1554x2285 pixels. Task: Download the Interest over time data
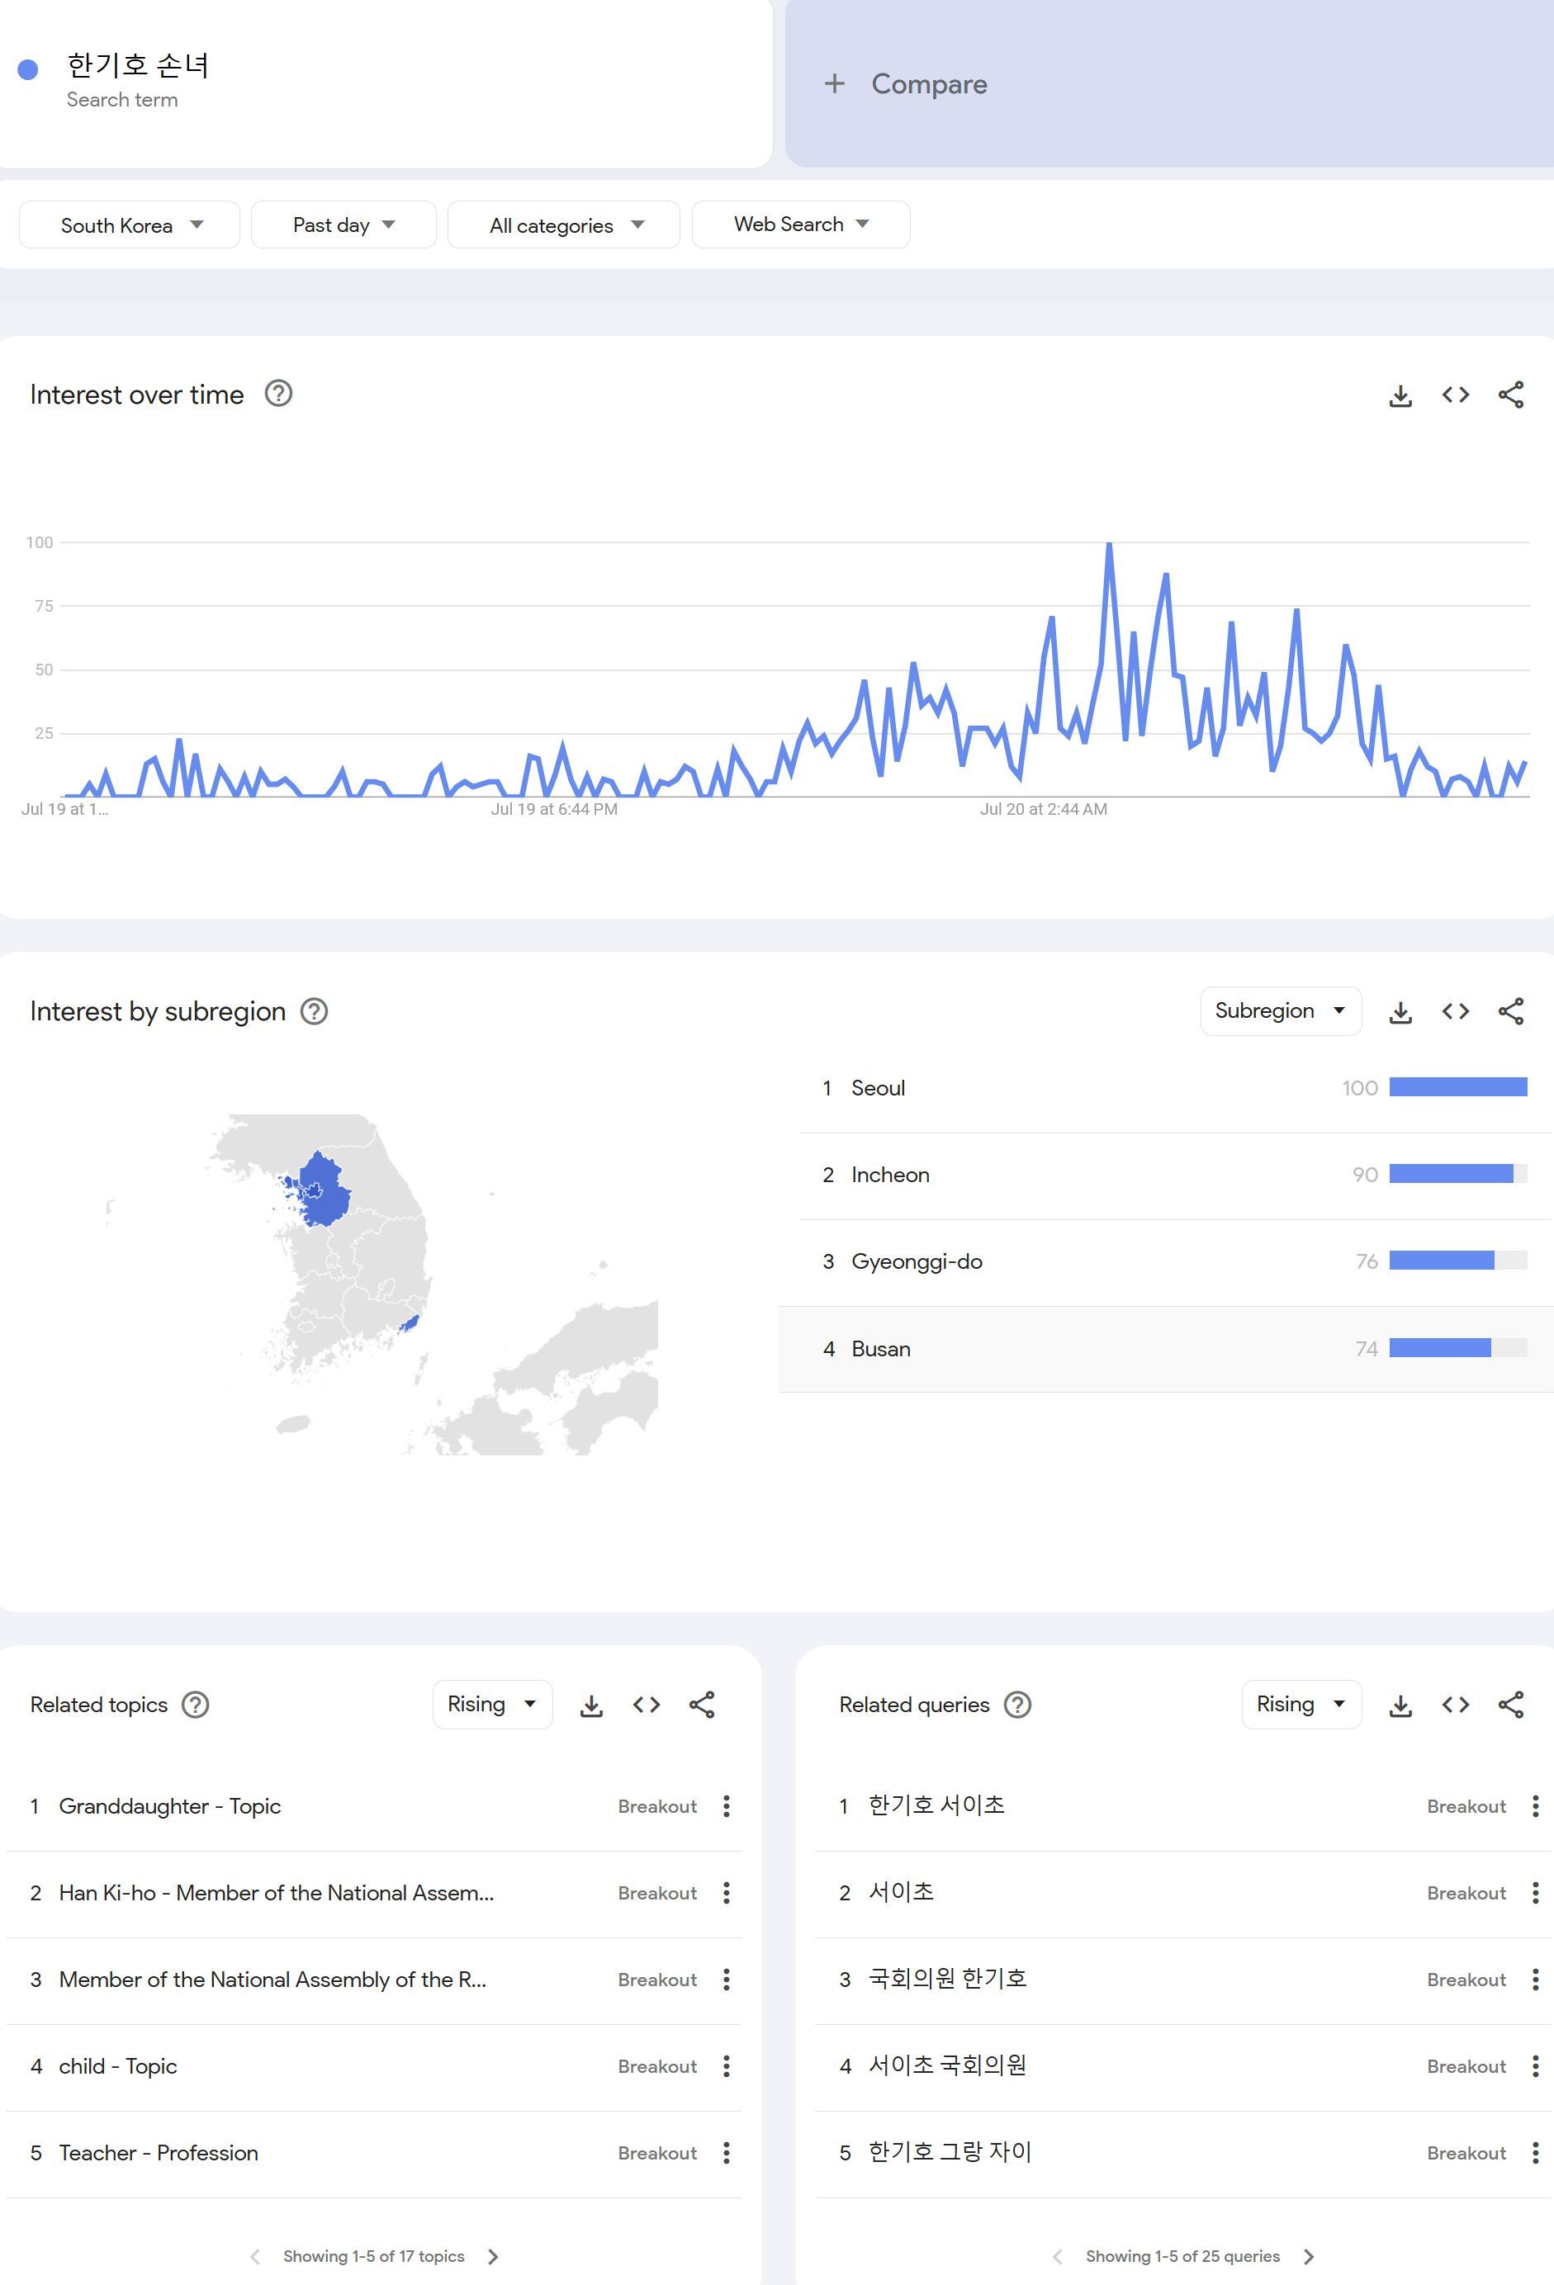pos(1400,395)
